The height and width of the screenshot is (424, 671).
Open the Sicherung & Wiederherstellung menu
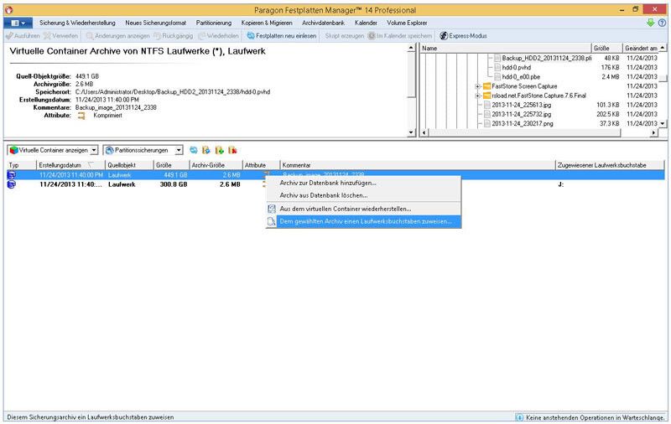77,23
